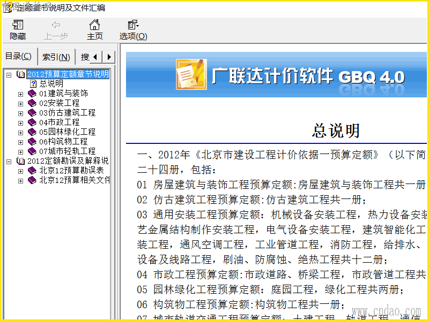Viewport: 429px width, 321px height.
Task: Click the line starting 02 仿古建筑工程预算定额
Action: point(252,200)
